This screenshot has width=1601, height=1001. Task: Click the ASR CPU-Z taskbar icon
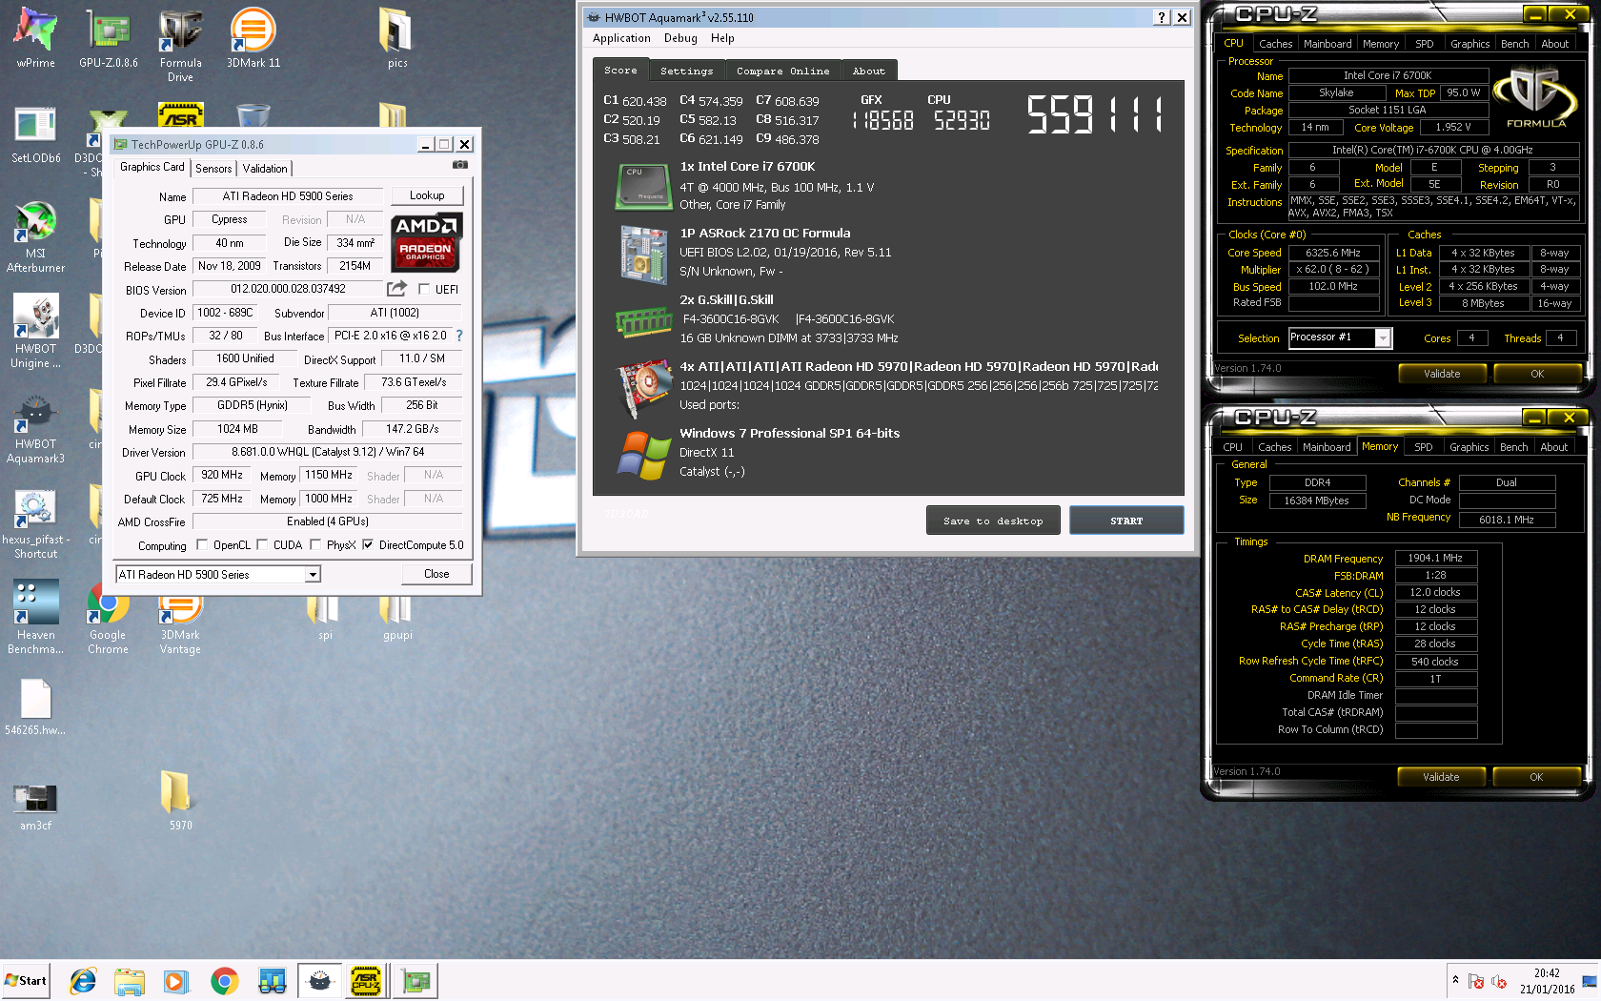coord(366,981)
